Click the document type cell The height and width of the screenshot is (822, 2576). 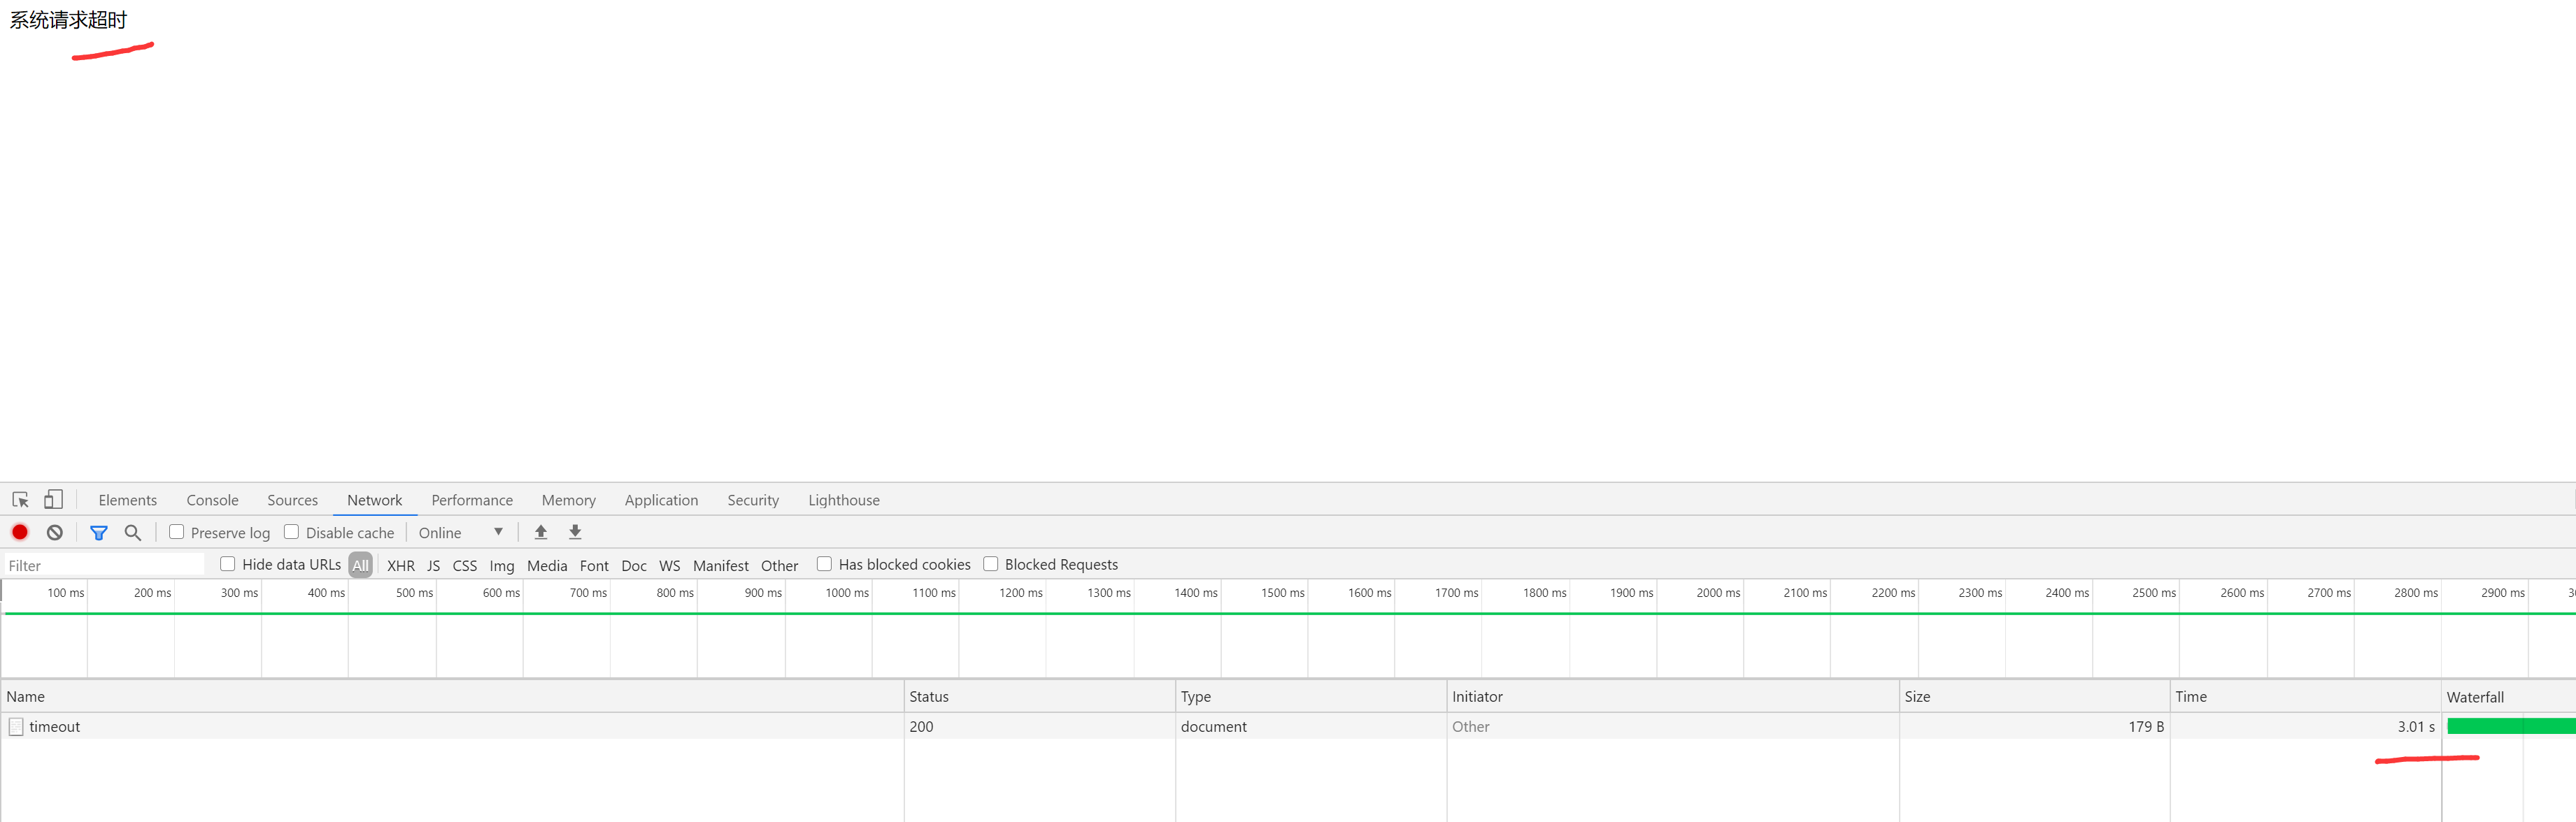(x=1311, y=727)
